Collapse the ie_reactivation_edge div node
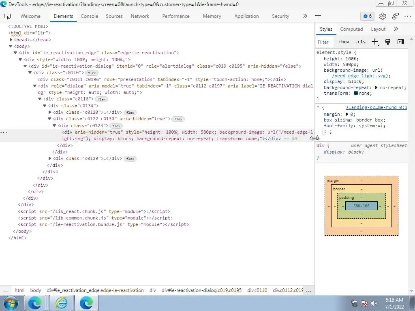The width and height of the screenshot is (415, 311). pyautogui.click(x=15, y=53)
